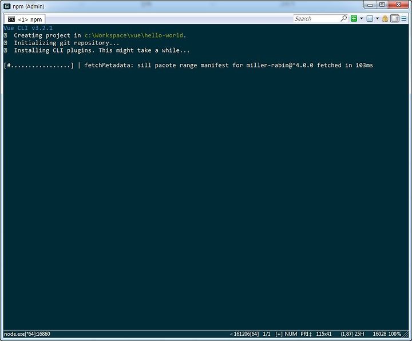Minimize the npm (Admin) window

click(x=370, y=5)
